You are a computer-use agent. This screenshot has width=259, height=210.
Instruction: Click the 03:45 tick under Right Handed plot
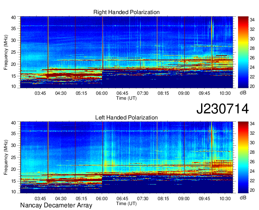pos(40,93)
